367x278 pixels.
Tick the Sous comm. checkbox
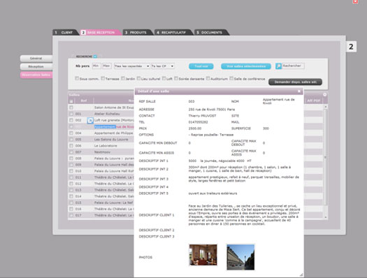[77, 78]
